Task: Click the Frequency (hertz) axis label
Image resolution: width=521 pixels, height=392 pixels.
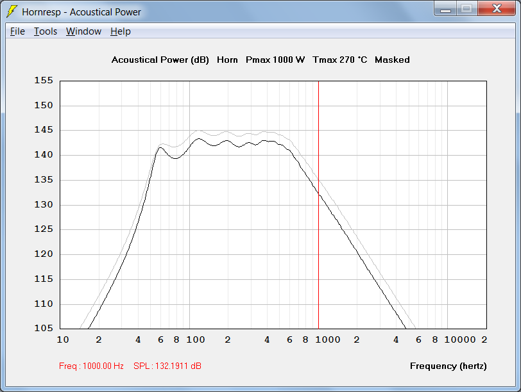Action: tap(448, 366)
